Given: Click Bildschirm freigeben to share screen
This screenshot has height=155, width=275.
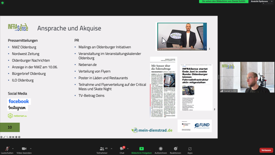Looking at the screenshot, I should (x=142, y=149).
